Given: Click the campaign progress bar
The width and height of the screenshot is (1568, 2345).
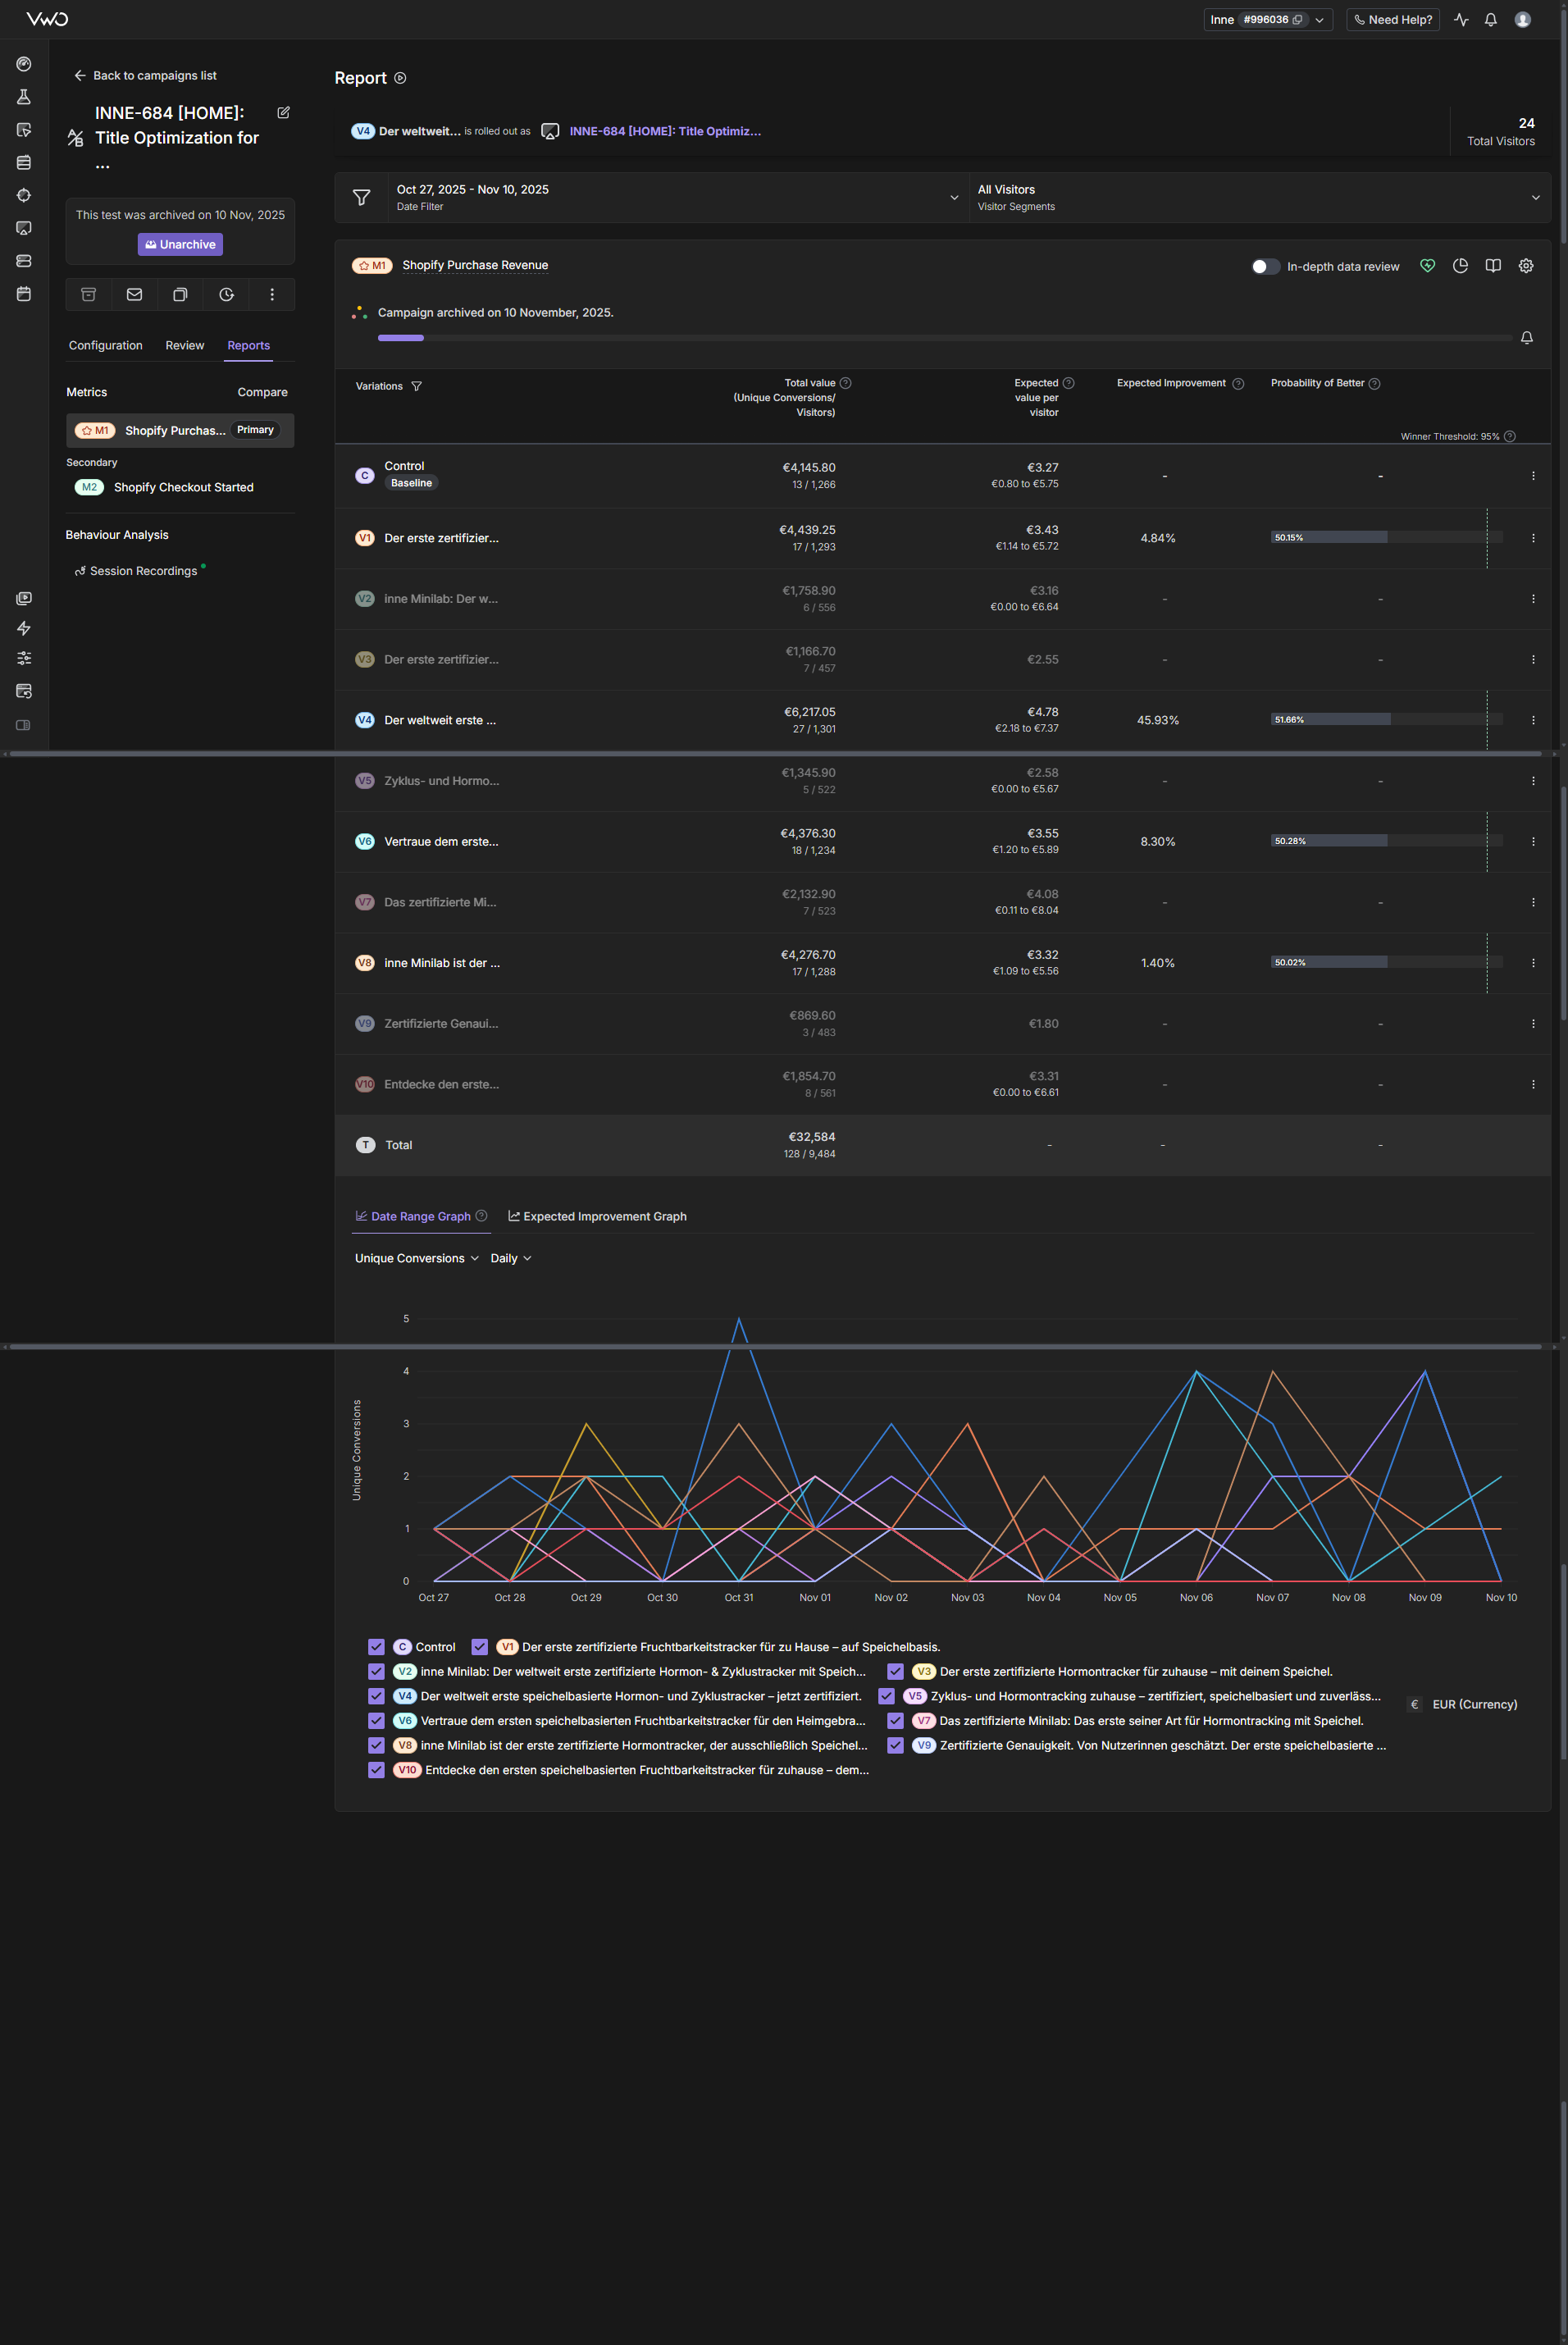Looking at the screenshot, I should point(944,338).
